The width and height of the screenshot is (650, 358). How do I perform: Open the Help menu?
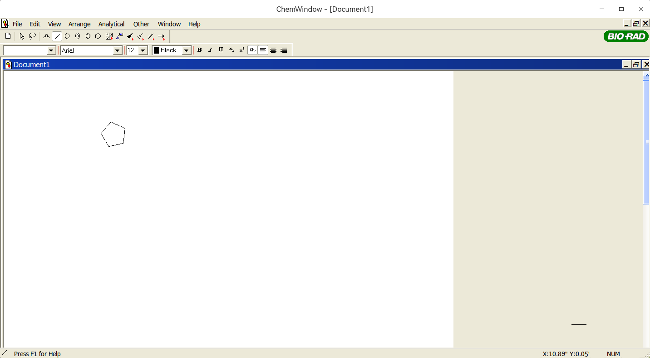(x=194, y=24)
